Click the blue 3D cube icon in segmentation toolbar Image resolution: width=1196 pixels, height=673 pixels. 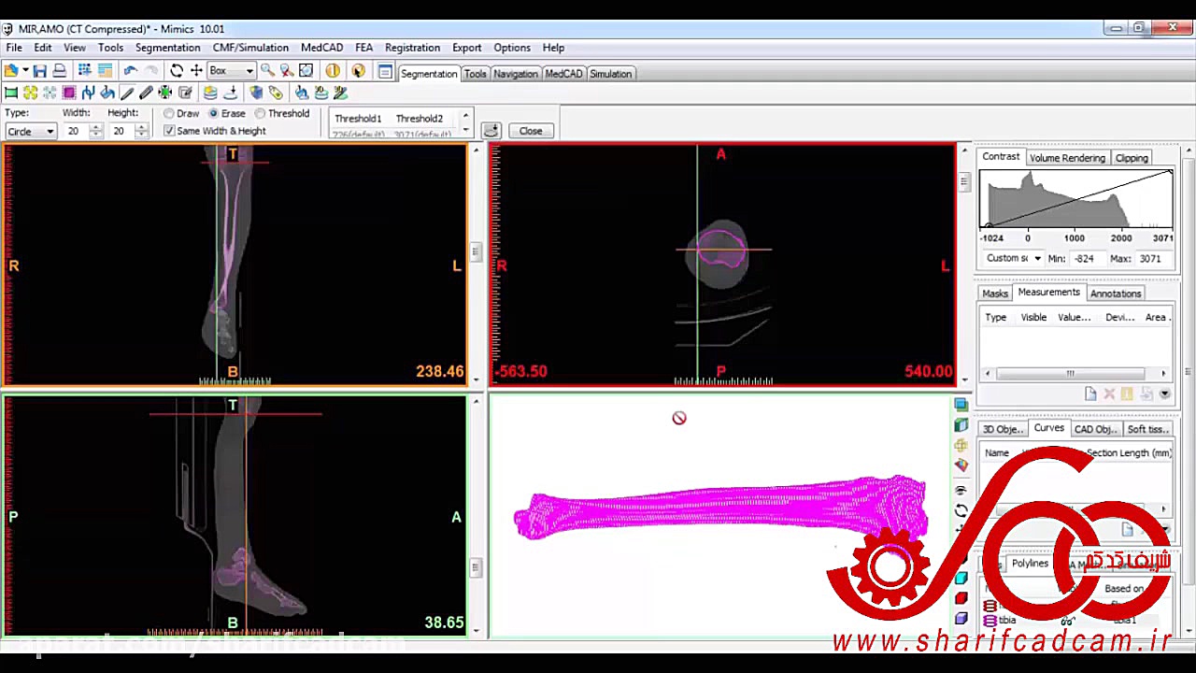256,93
